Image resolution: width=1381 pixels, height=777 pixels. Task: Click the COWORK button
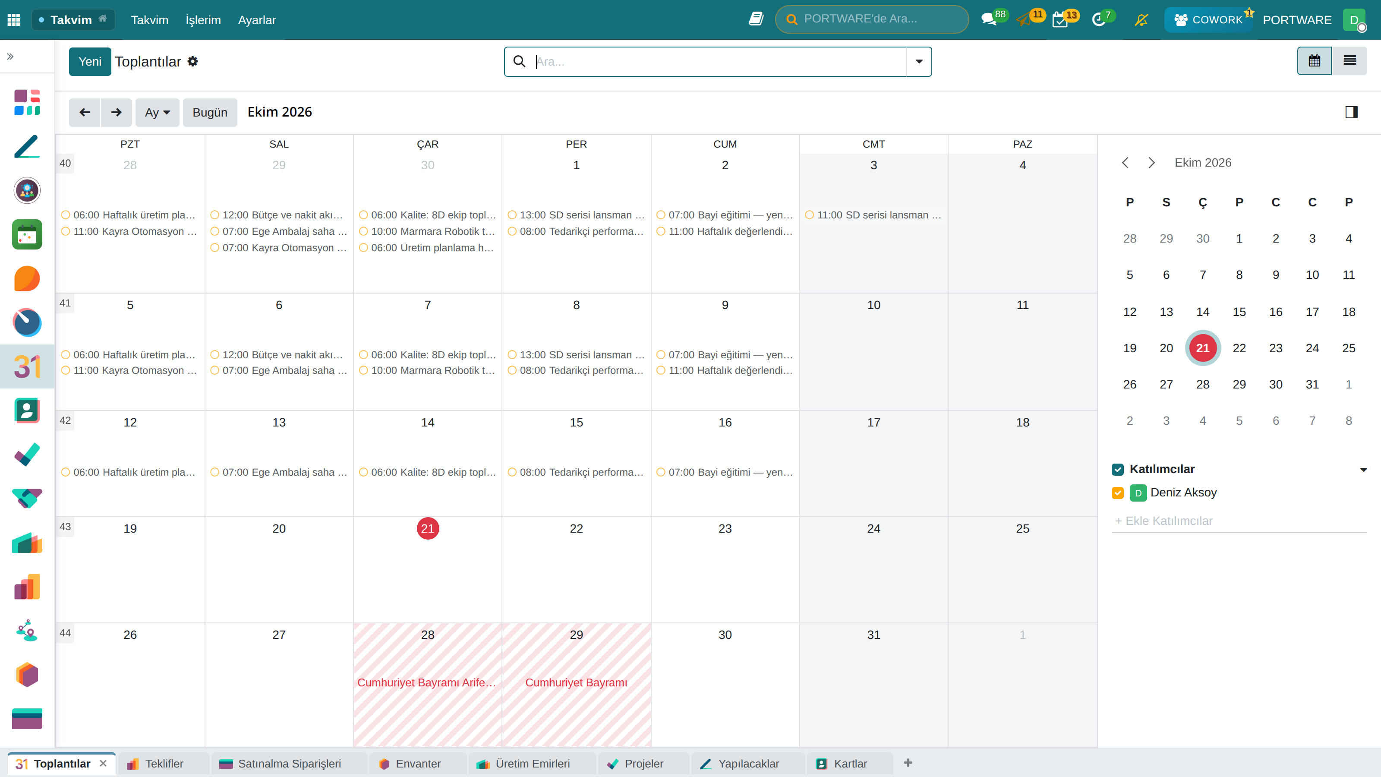pyautogui.click(x=1208, y=20)
